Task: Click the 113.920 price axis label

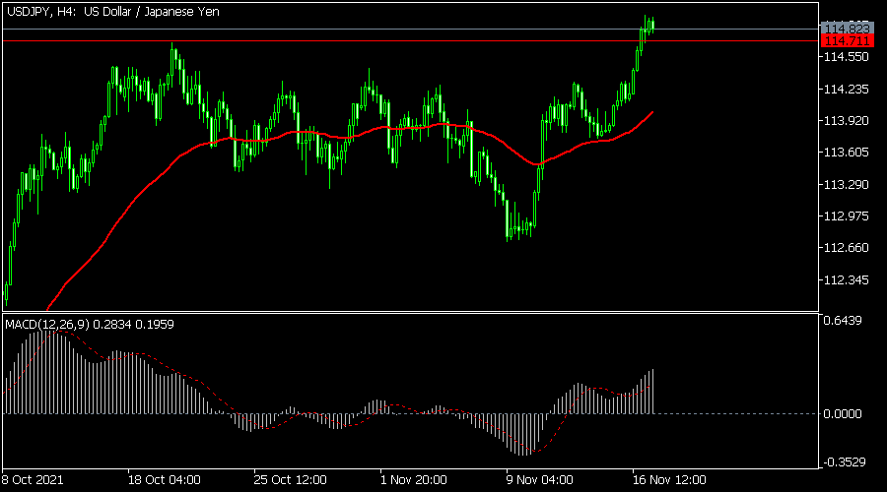Action: (x=846, y=120)
